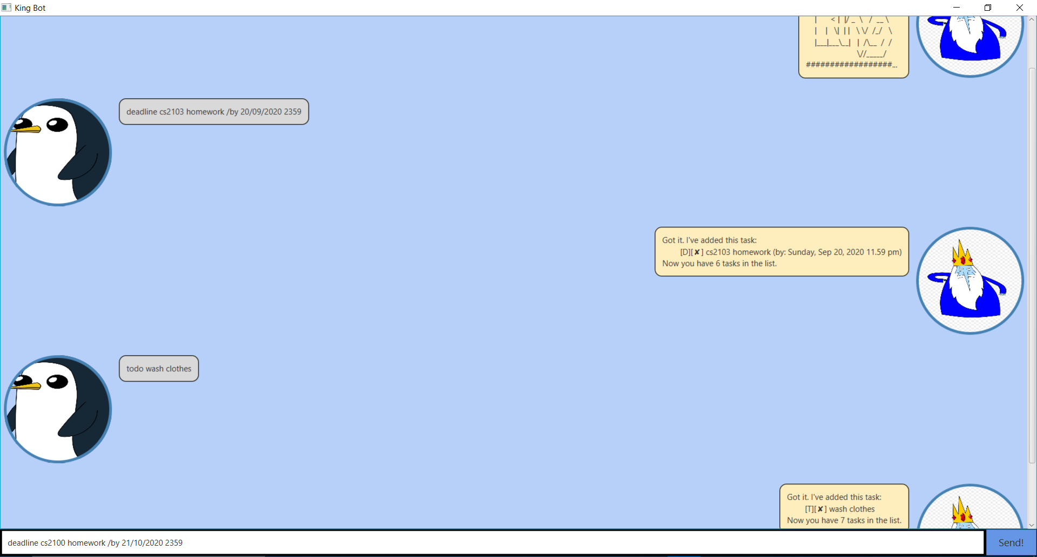Click the Send! button
Image resolution: width=1037 pixels, height=557 pixels.
click(x=1011, y=542)
